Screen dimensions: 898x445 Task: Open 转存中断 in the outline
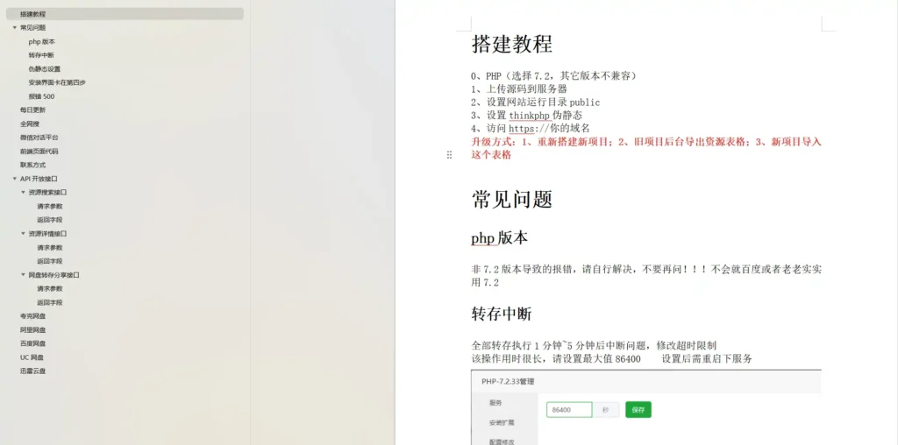(41, 55)
